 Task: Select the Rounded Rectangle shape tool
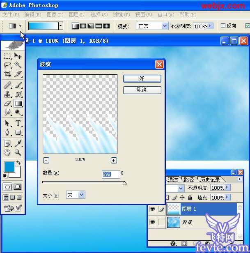[x=18, y=132]
